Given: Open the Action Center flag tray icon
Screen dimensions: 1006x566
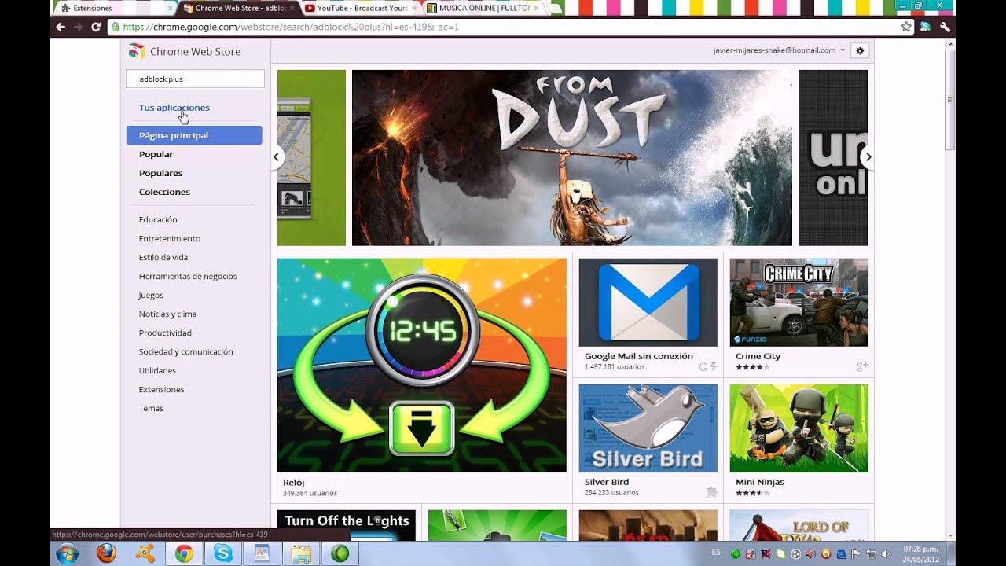Looking at the screenshot, I should (x=856, y=554).
